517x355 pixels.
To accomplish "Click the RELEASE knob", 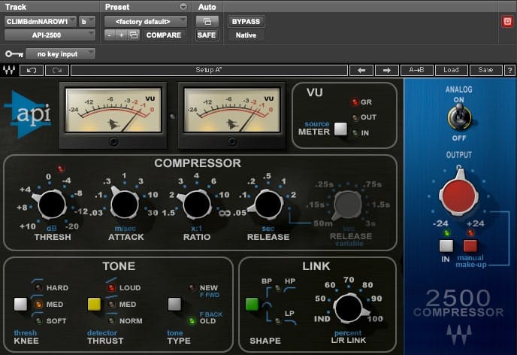I will (268, 205).
